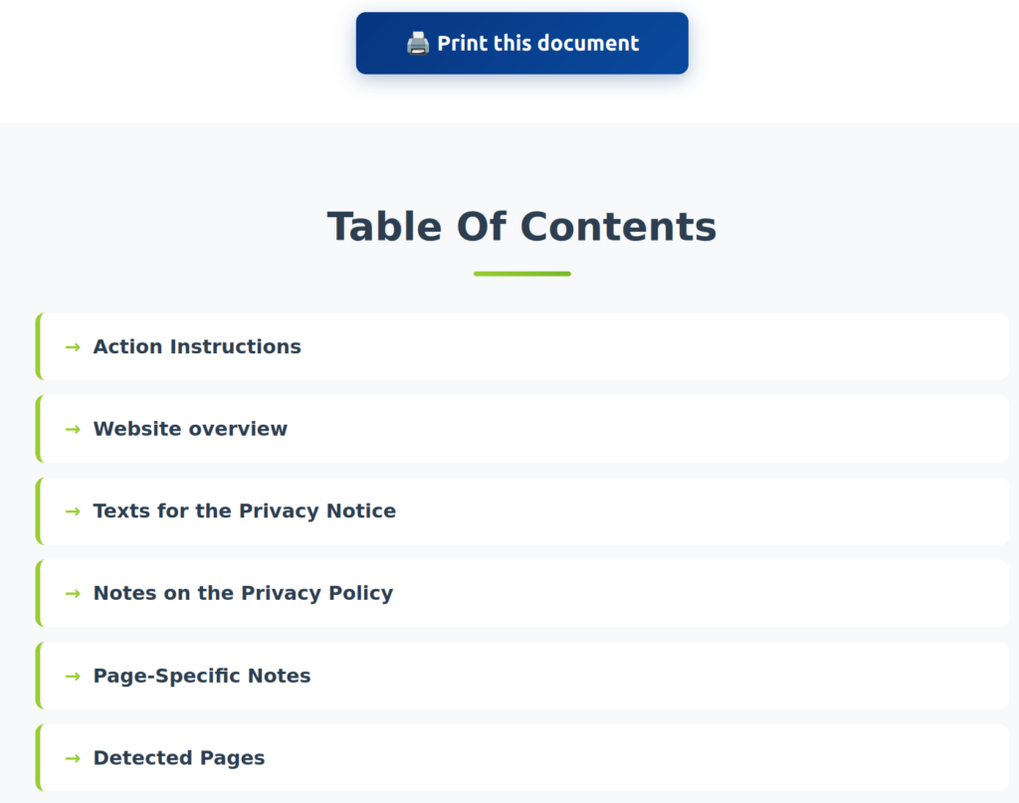Click the arrow icon before Notes on the Privacy Policy

point(73,594)
